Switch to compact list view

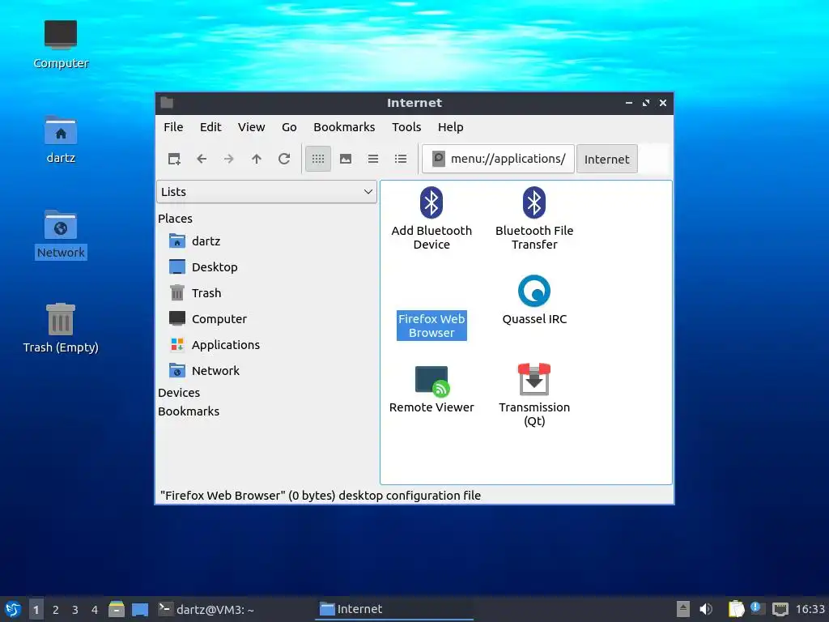[373, 159]
